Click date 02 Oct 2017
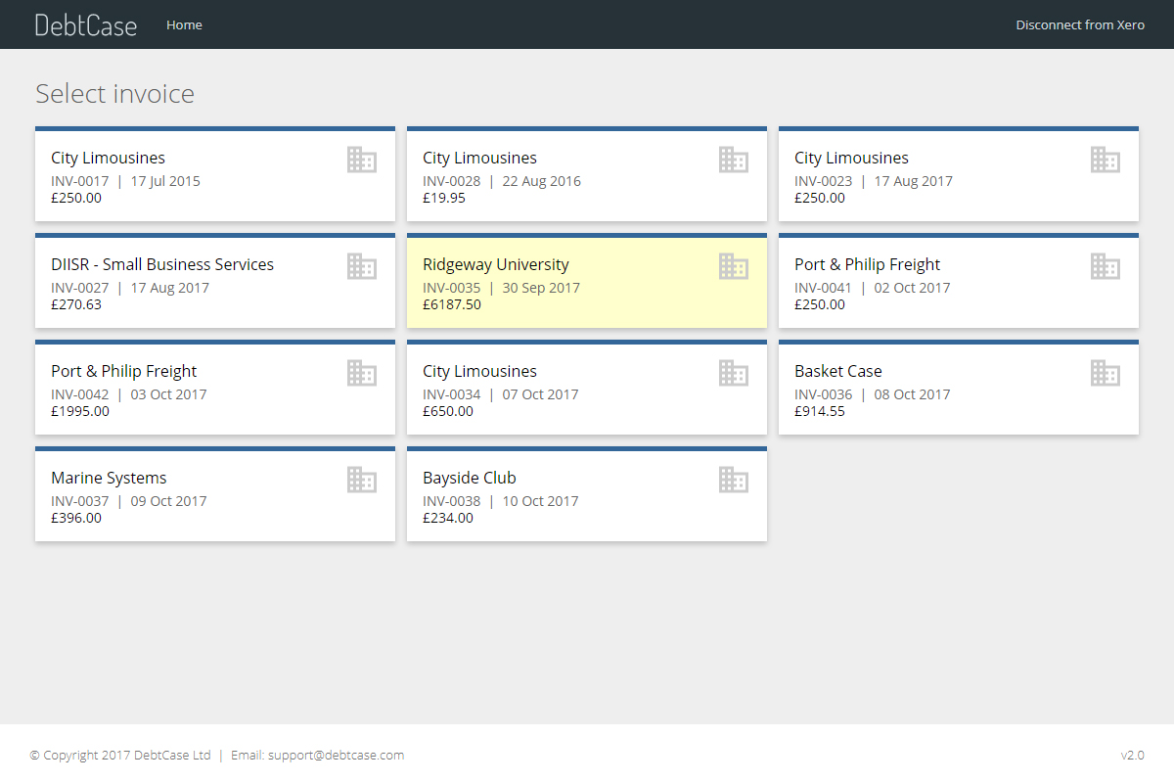This screenshot has height=783, width=1174. [913, 288]
